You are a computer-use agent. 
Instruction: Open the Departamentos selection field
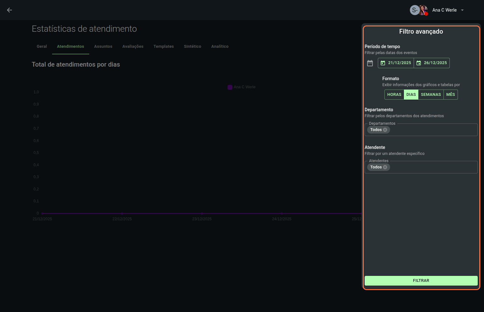pos(433,130)
